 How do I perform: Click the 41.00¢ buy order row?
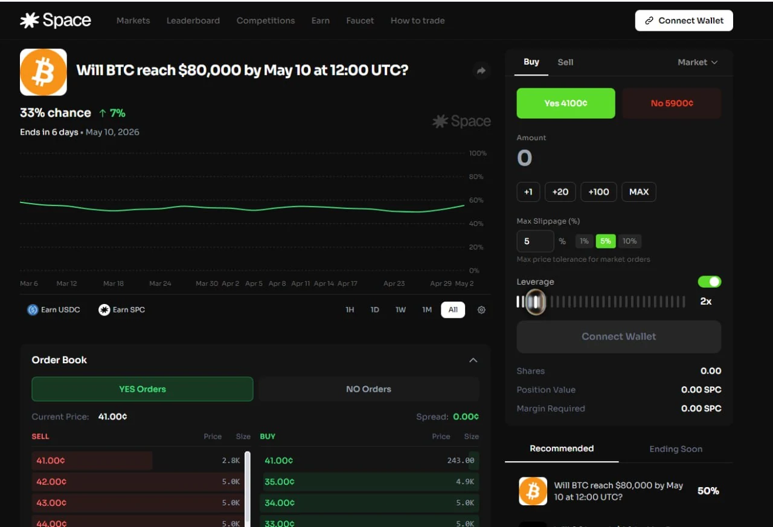point(370,461)
